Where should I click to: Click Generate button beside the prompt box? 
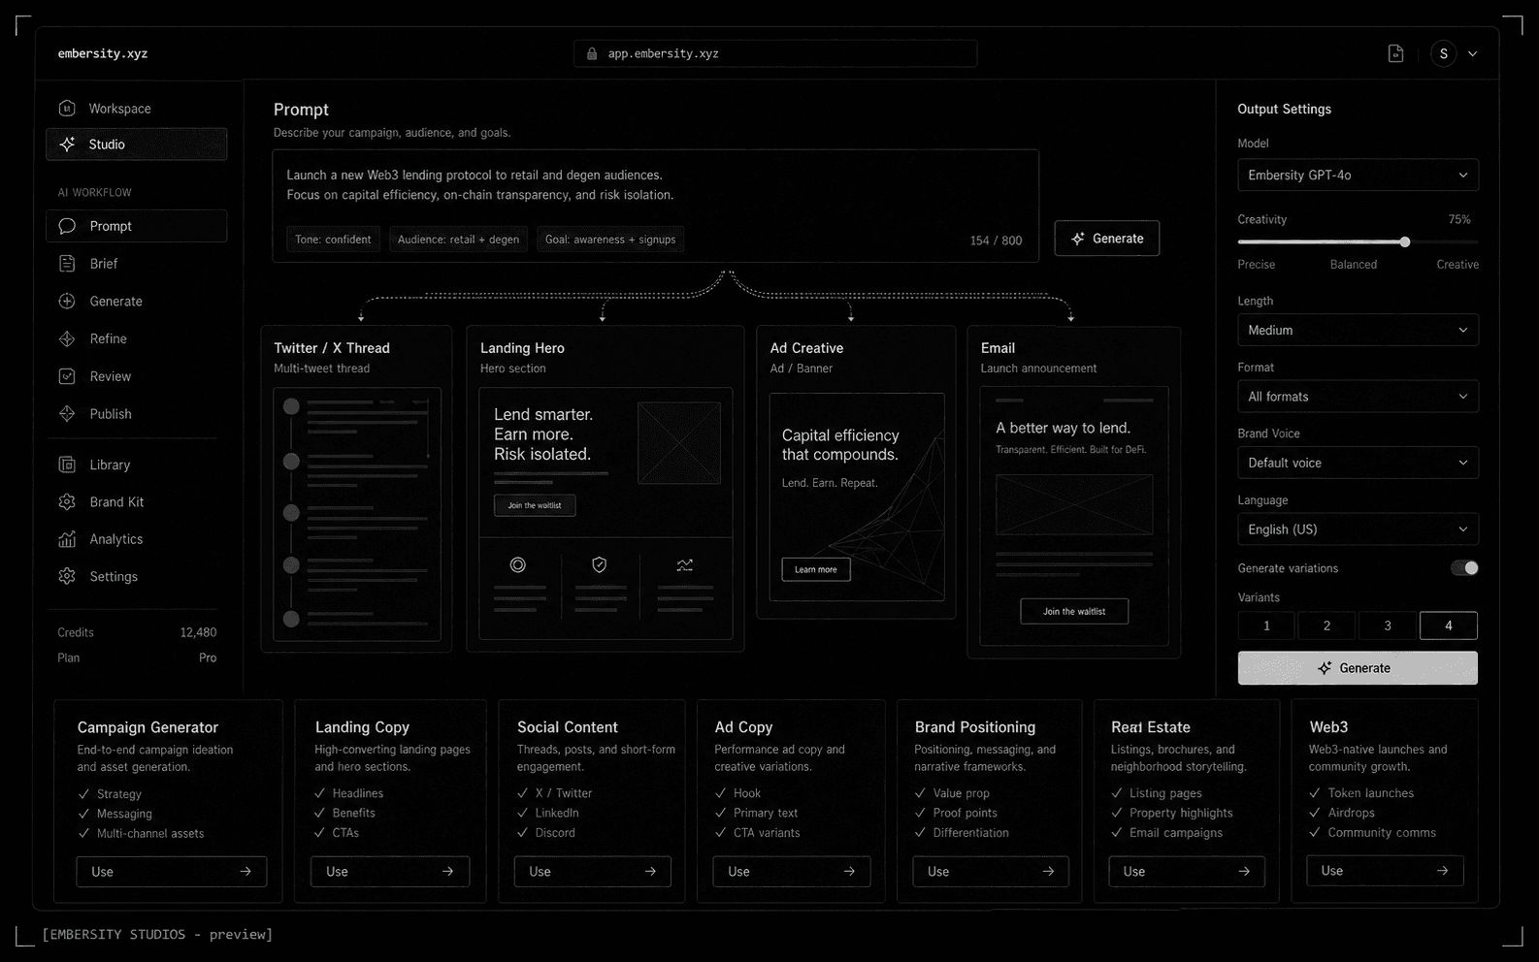[x=1107, y=239]
